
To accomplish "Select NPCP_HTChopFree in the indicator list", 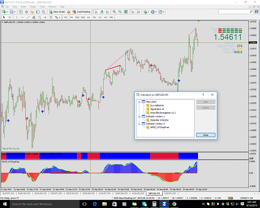I will [x=159, y=127].
